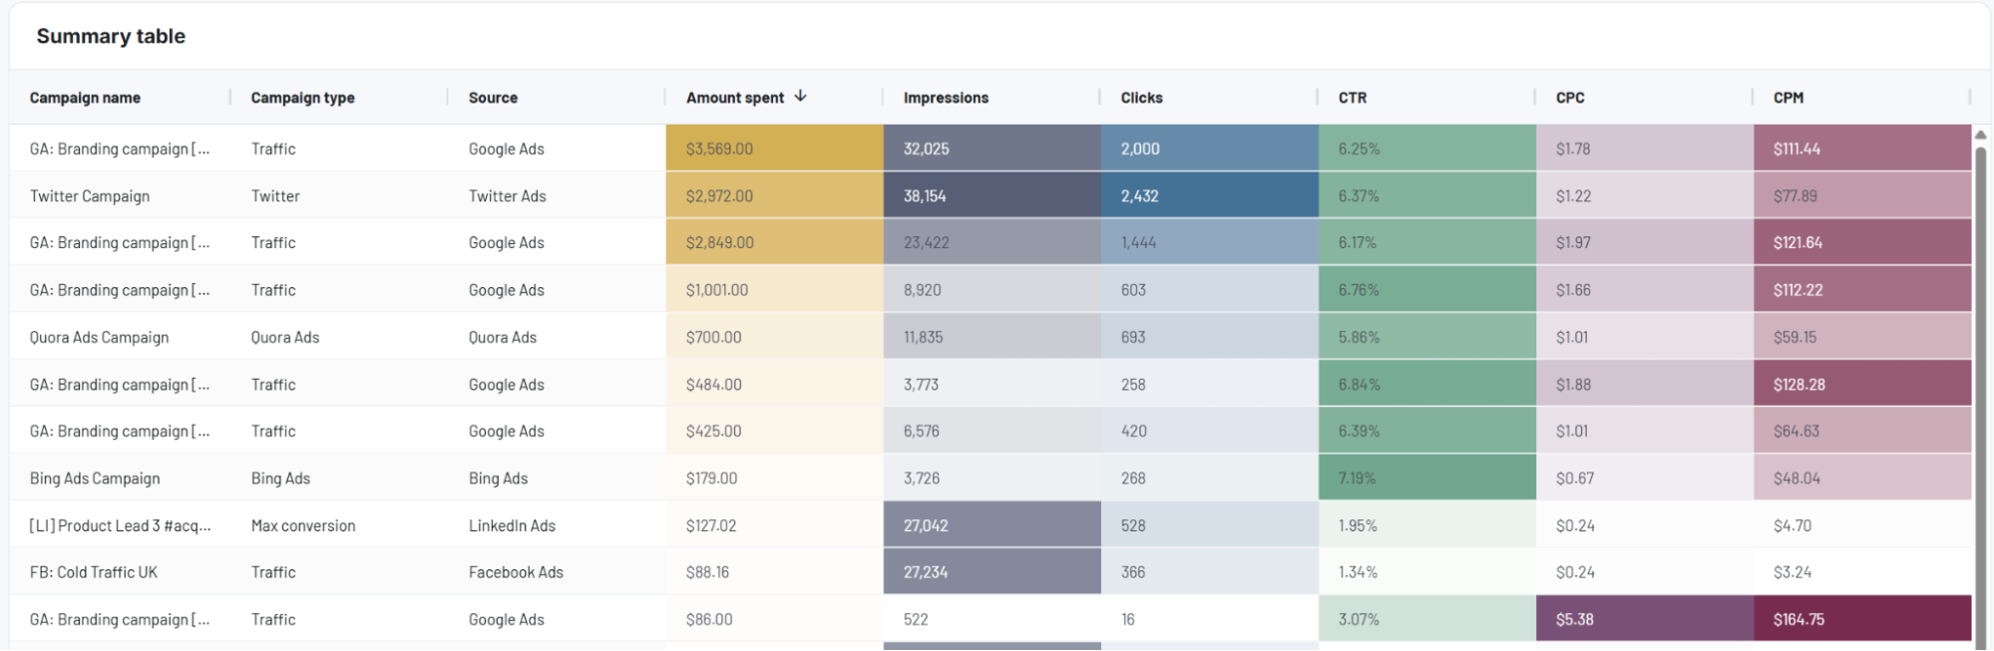This screenshot has height=651, width=1994.
Task: Click the $77.89 CPM cell
Action: pyautogui.click(x=1862, y=195)
